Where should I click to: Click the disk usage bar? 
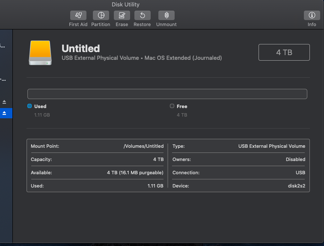(x=167, y=94)
